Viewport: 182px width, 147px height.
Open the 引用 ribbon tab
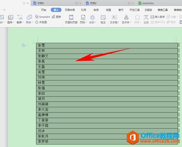point(83,10)
